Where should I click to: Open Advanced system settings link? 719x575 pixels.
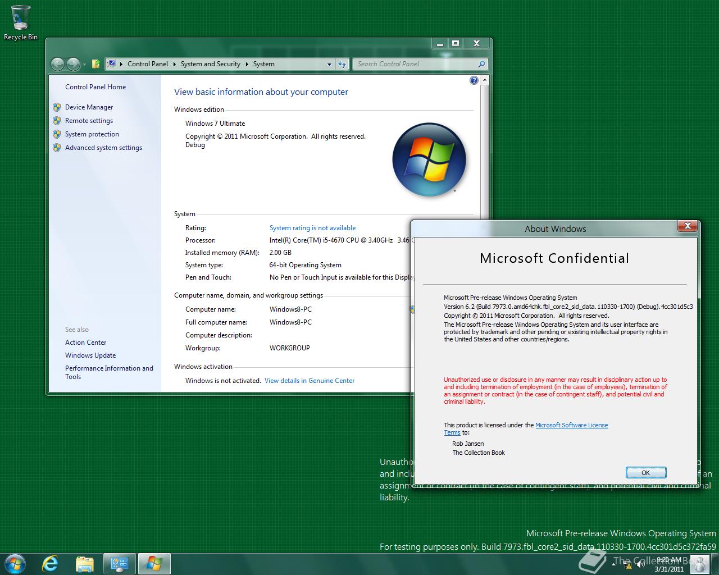coord(103,148)
